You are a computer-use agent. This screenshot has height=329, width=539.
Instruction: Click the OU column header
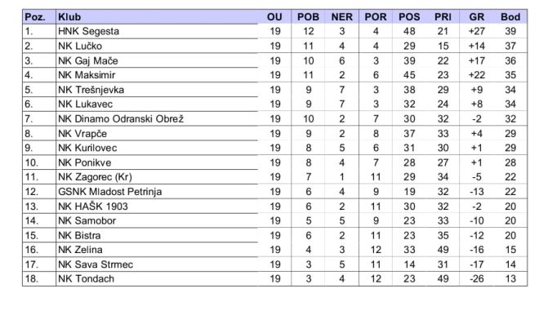[x=274, y=16]
